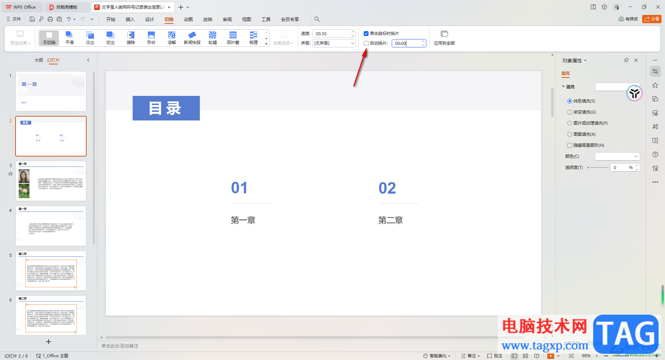Image resolution: width=665 pixels, height=360 pixels.
Task: Open the zoom percentage dropdown arrow
Action: [x=597, y=356]
